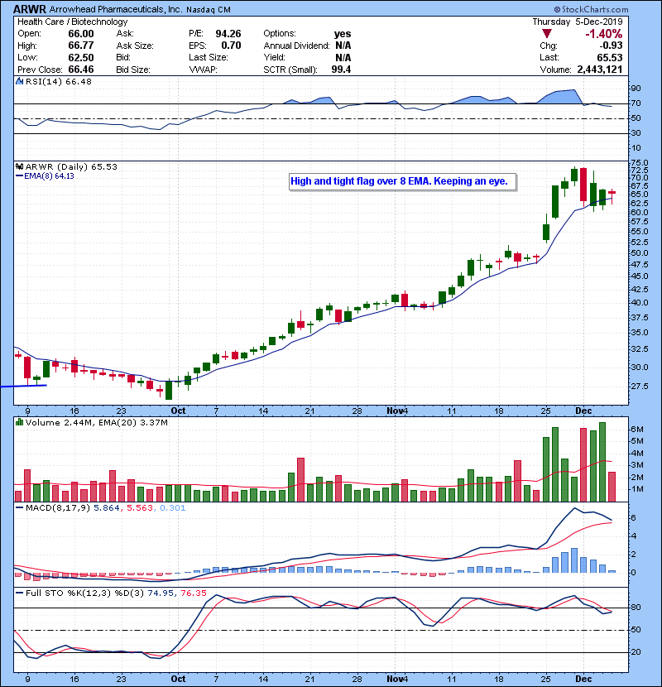The width and height of the screenshot is (662, 687).
Task: Click the tallest green volume bar
Action: [x=602, y=462]
